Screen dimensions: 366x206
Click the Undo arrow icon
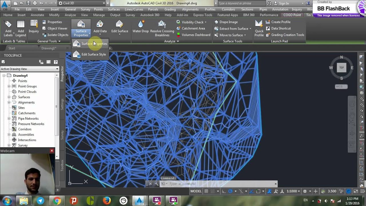tap(41, 3)
